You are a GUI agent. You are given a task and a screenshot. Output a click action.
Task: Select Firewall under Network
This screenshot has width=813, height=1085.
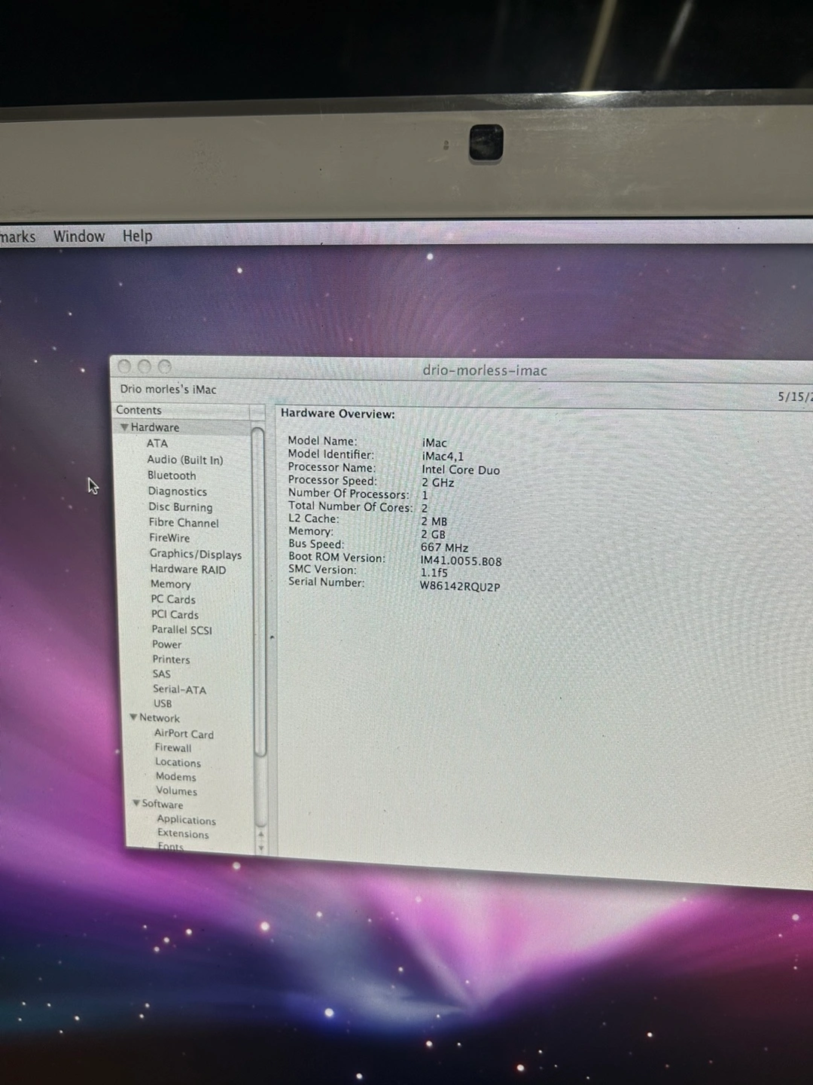click(172, 748)
